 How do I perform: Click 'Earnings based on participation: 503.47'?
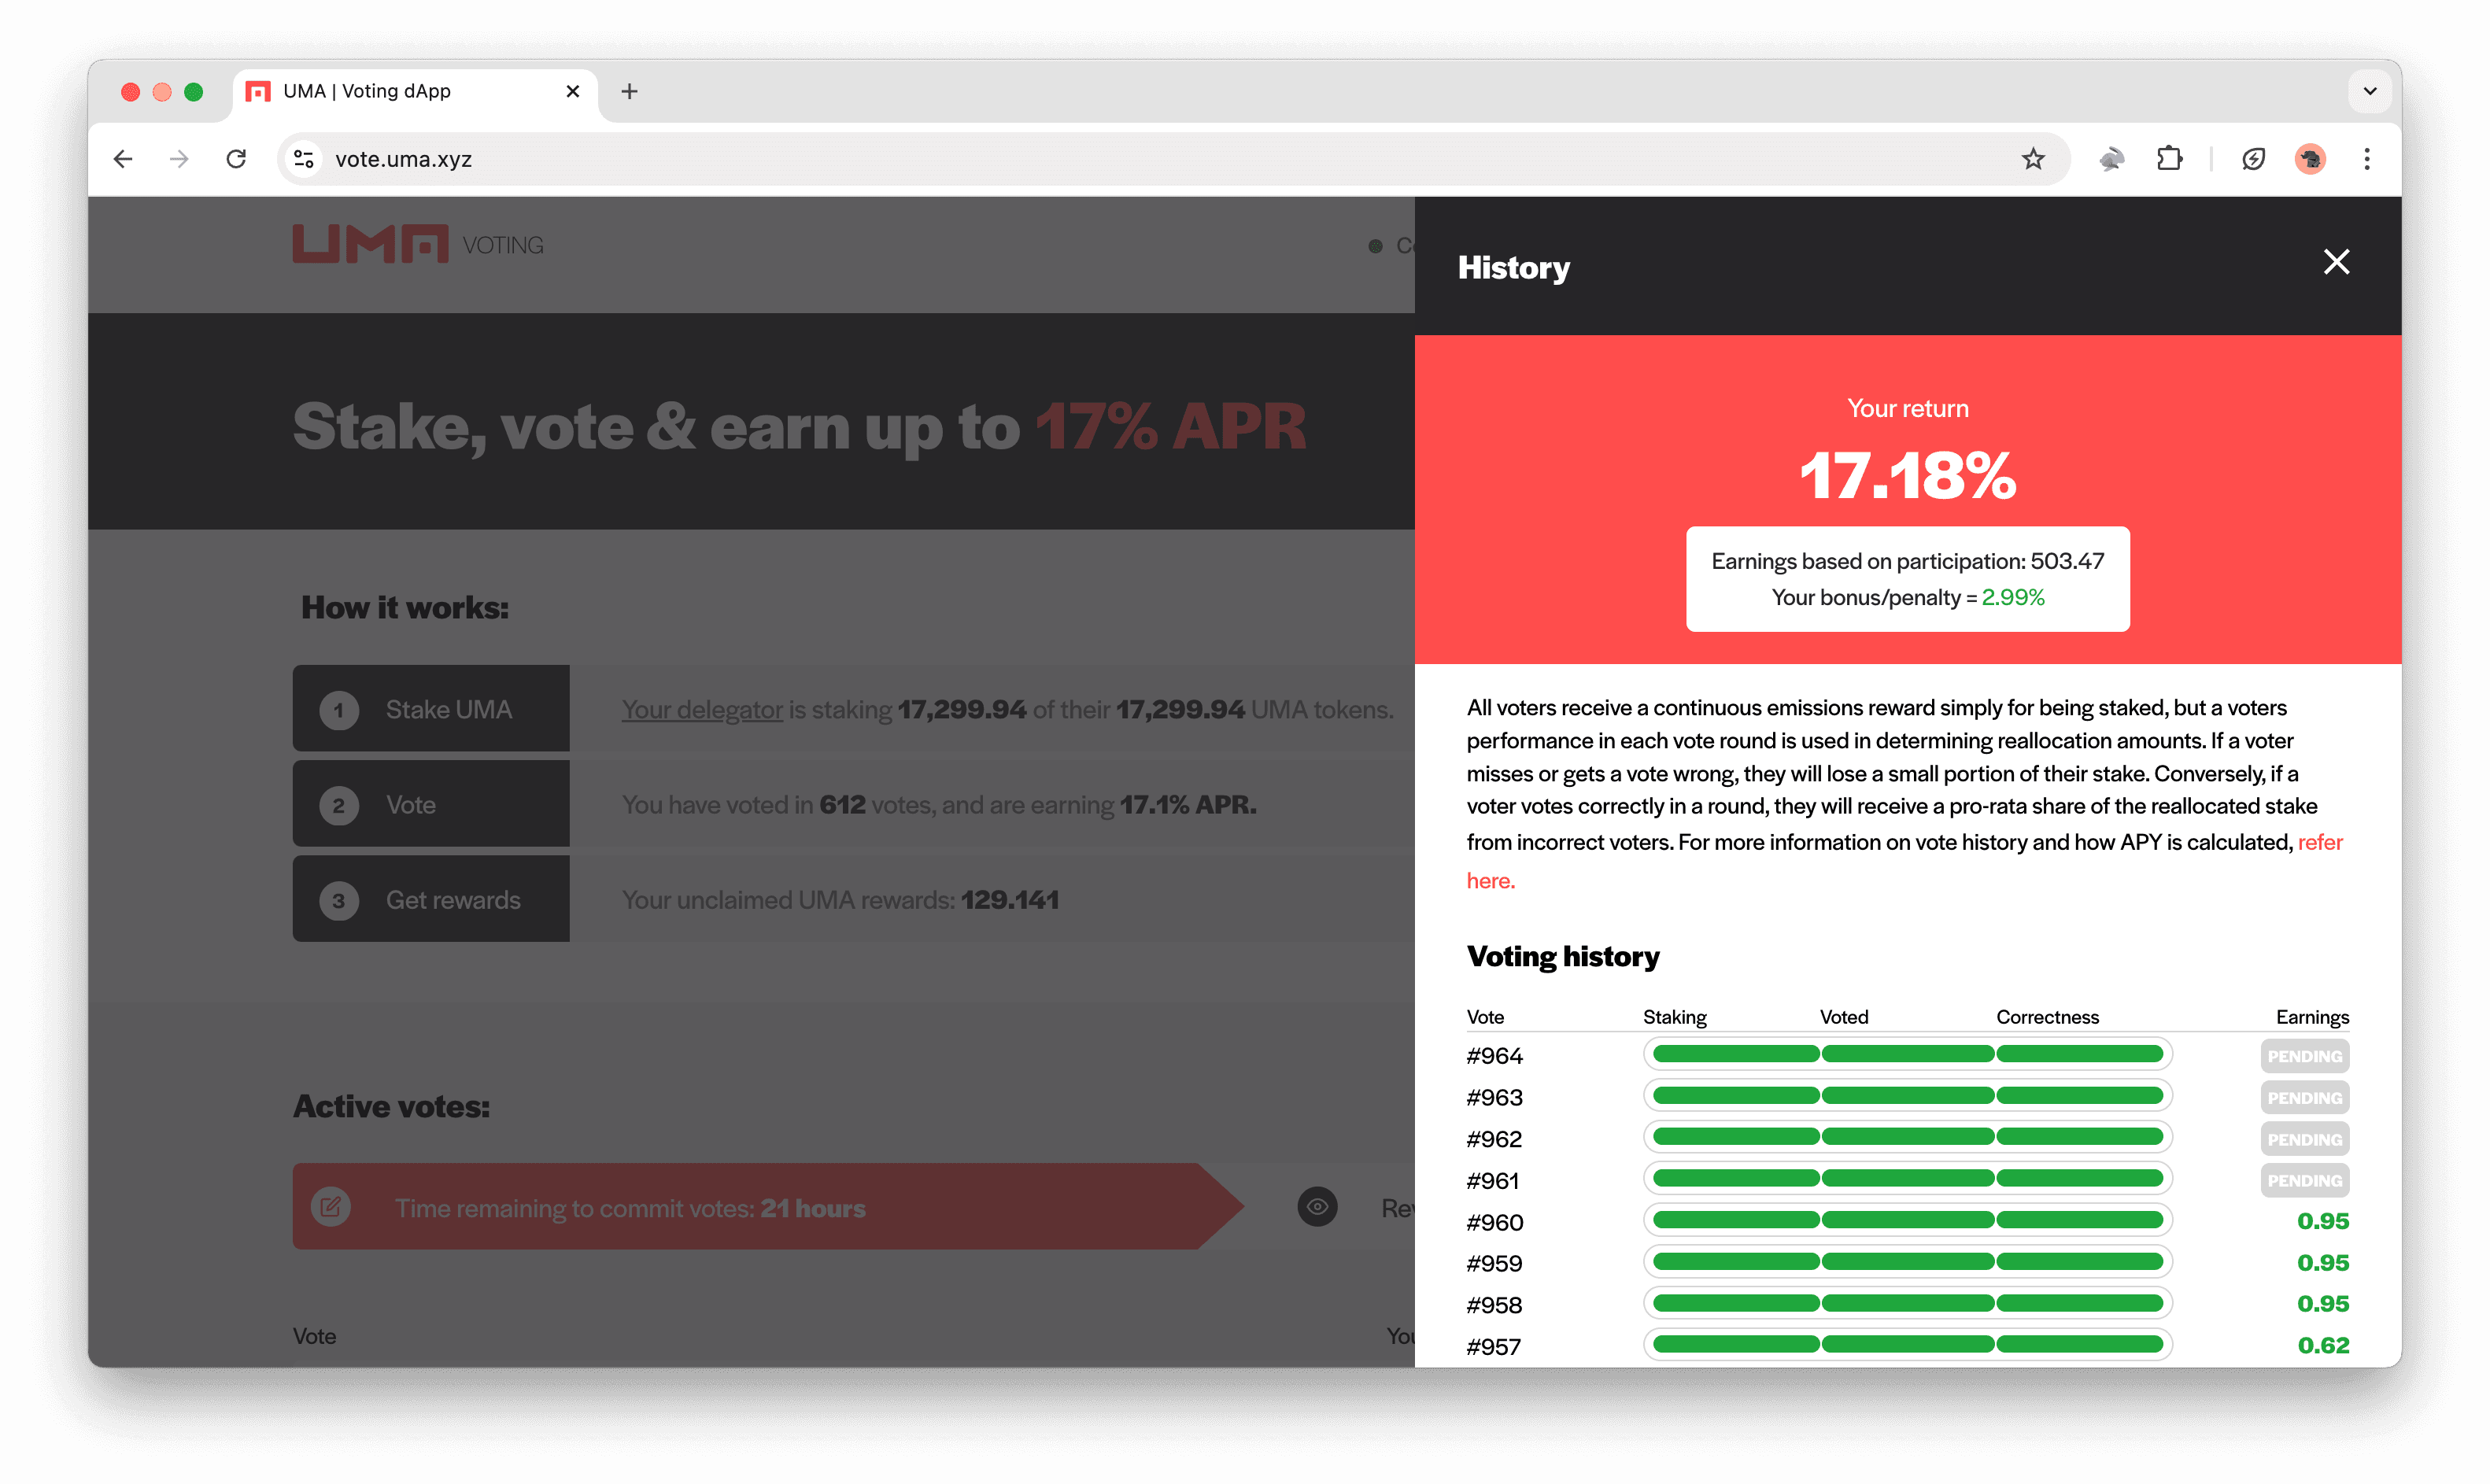click(1907, 561)
